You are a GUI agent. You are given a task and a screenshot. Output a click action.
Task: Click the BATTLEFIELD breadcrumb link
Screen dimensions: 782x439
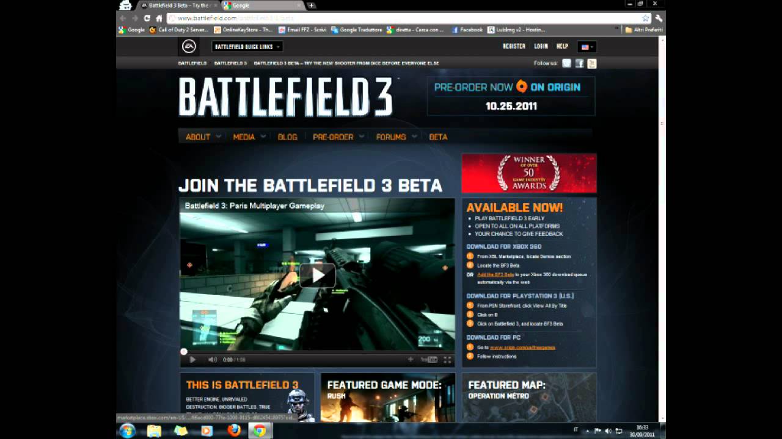192,63
